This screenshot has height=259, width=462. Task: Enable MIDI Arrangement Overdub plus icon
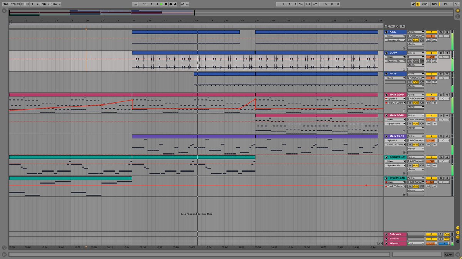click(x=176, y=3)
